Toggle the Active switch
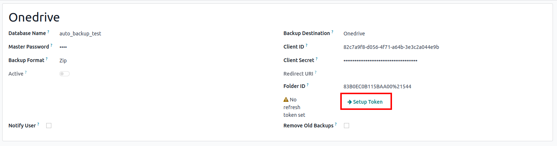The height and width of the screenshot is (146, 557). 65,74
